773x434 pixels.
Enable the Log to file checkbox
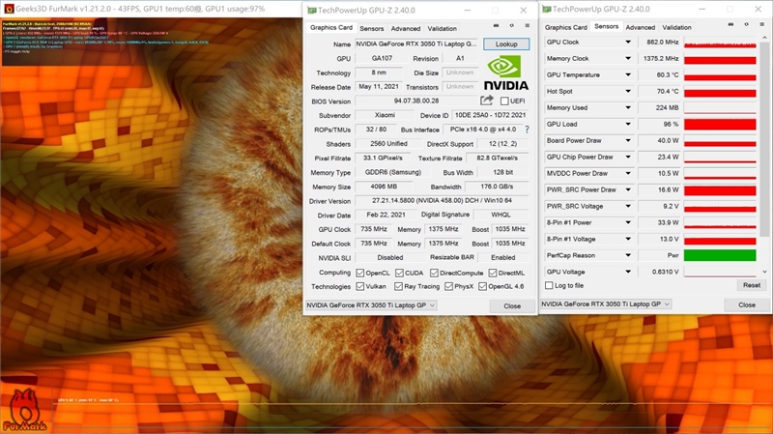[x=550, y=285]
